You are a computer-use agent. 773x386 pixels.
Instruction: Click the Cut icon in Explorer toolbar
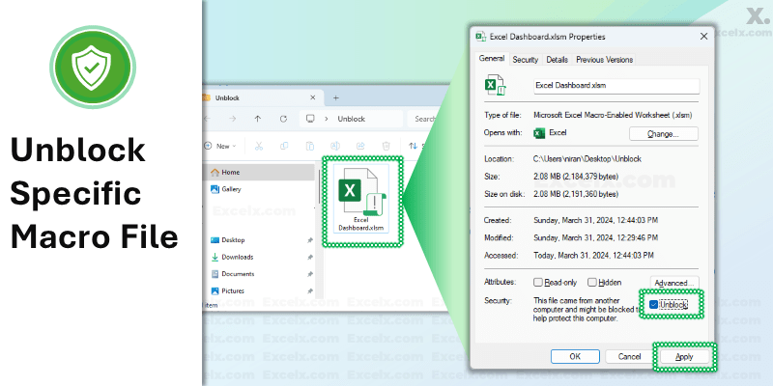click(x=258, y=146)
